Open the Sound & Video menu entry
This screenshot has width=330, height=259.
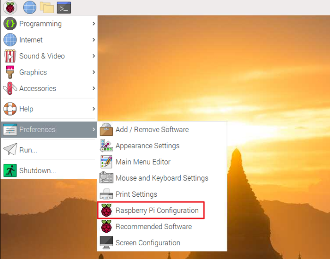point(49,56)
